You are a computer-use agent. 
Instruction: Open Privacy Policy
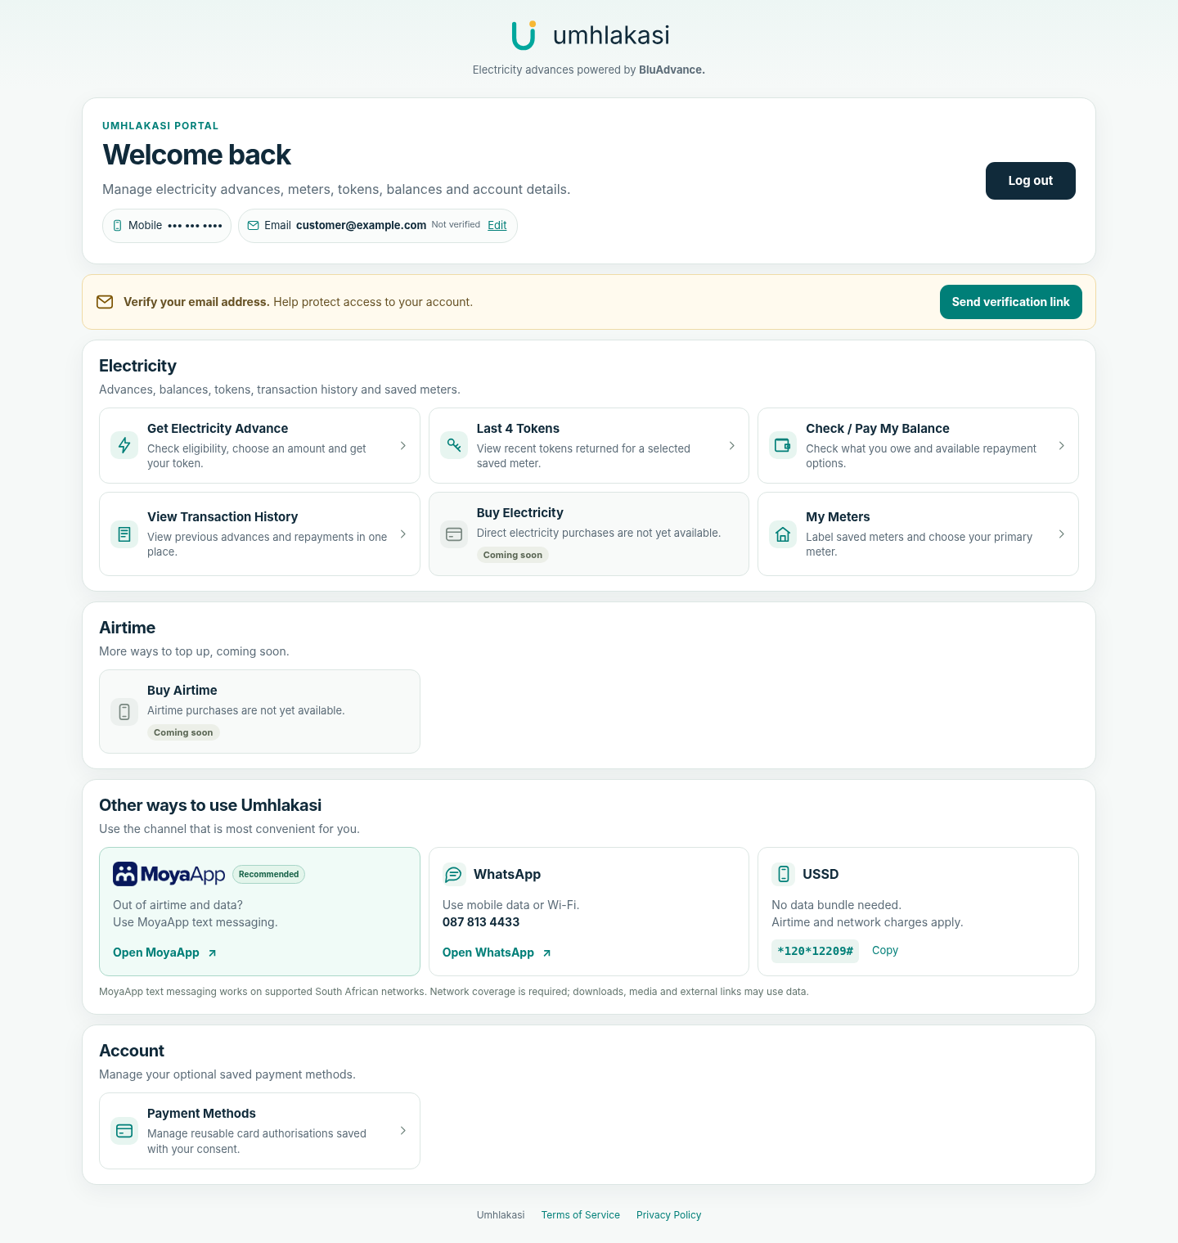click(x=669, y=1215)
